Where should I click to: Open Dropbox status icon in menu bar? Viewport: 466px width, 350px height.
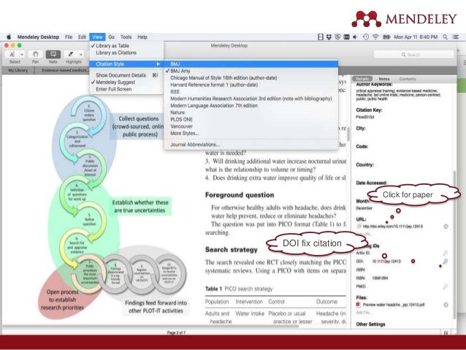point(329,37)
